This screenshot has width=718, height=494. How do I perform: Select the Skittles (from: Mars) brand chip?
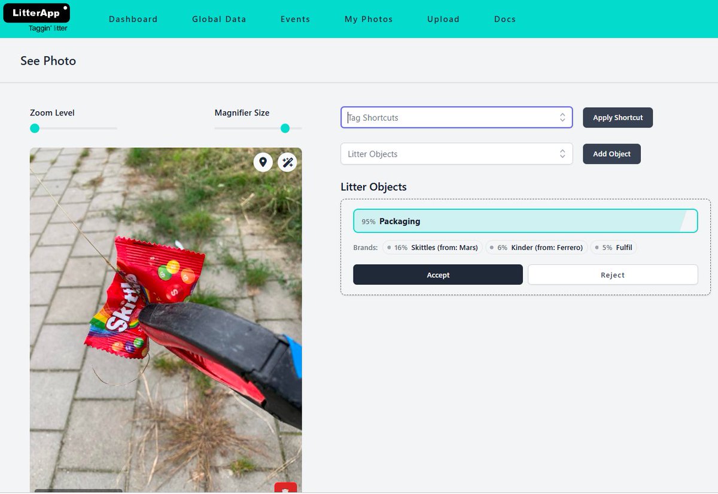click(433, 248)
